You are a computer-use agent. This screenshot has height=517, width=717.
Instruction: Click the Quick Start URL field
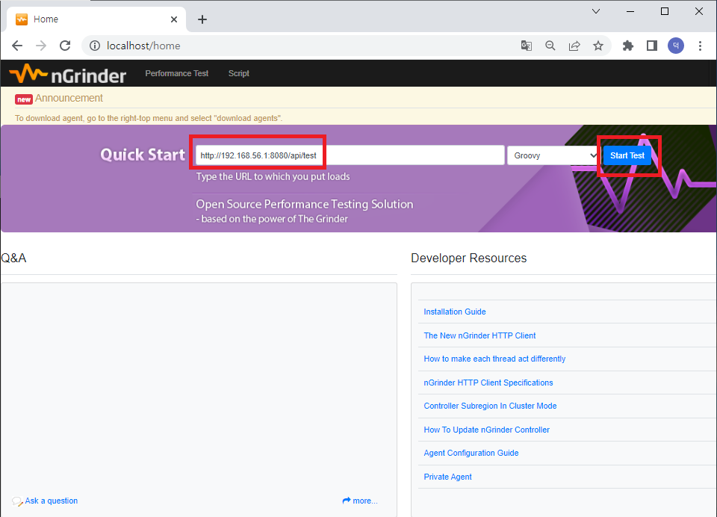[x=350, y=155]
